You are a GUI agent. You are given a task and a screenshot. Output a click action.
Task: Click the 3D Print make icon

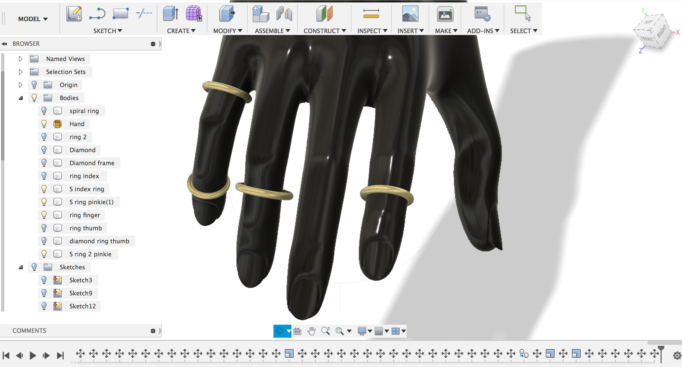coord(445,14)
